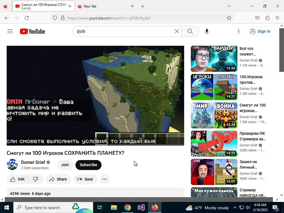Clear the search box with the X
Viewport: 284px width, 213px height.
pyautogui.click(x=177, y=31)
